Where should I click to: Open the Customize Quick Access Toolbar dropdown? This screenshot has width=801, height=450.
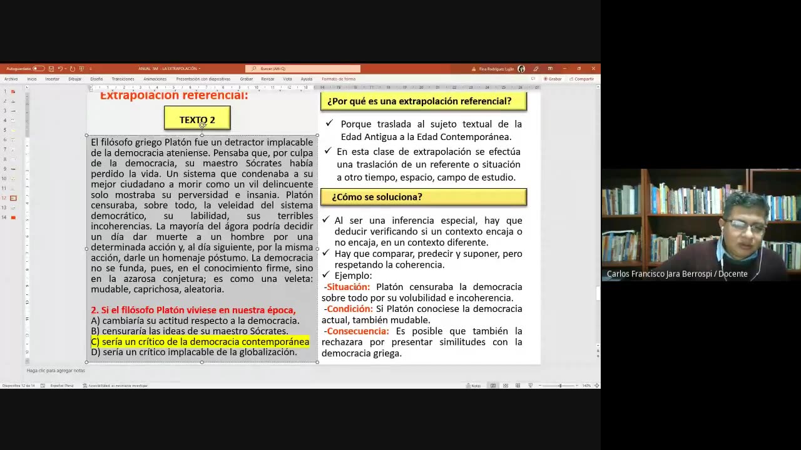coord(91,69)
